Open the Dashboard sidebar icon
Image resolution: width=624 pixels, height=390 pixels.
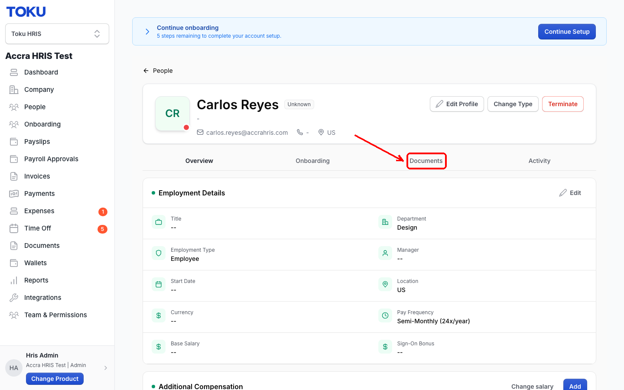[14, 72]
